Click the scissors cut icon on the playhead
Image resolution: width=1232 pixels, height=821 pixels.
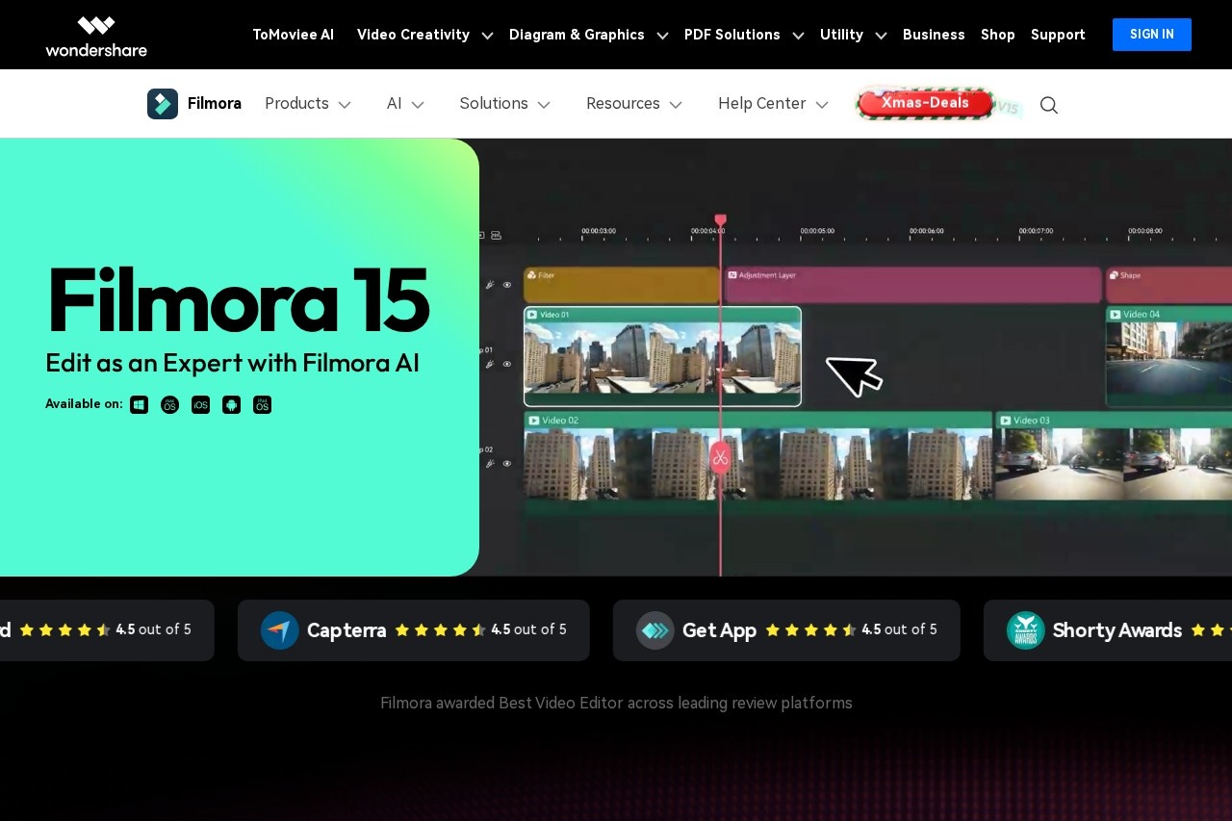720,457
